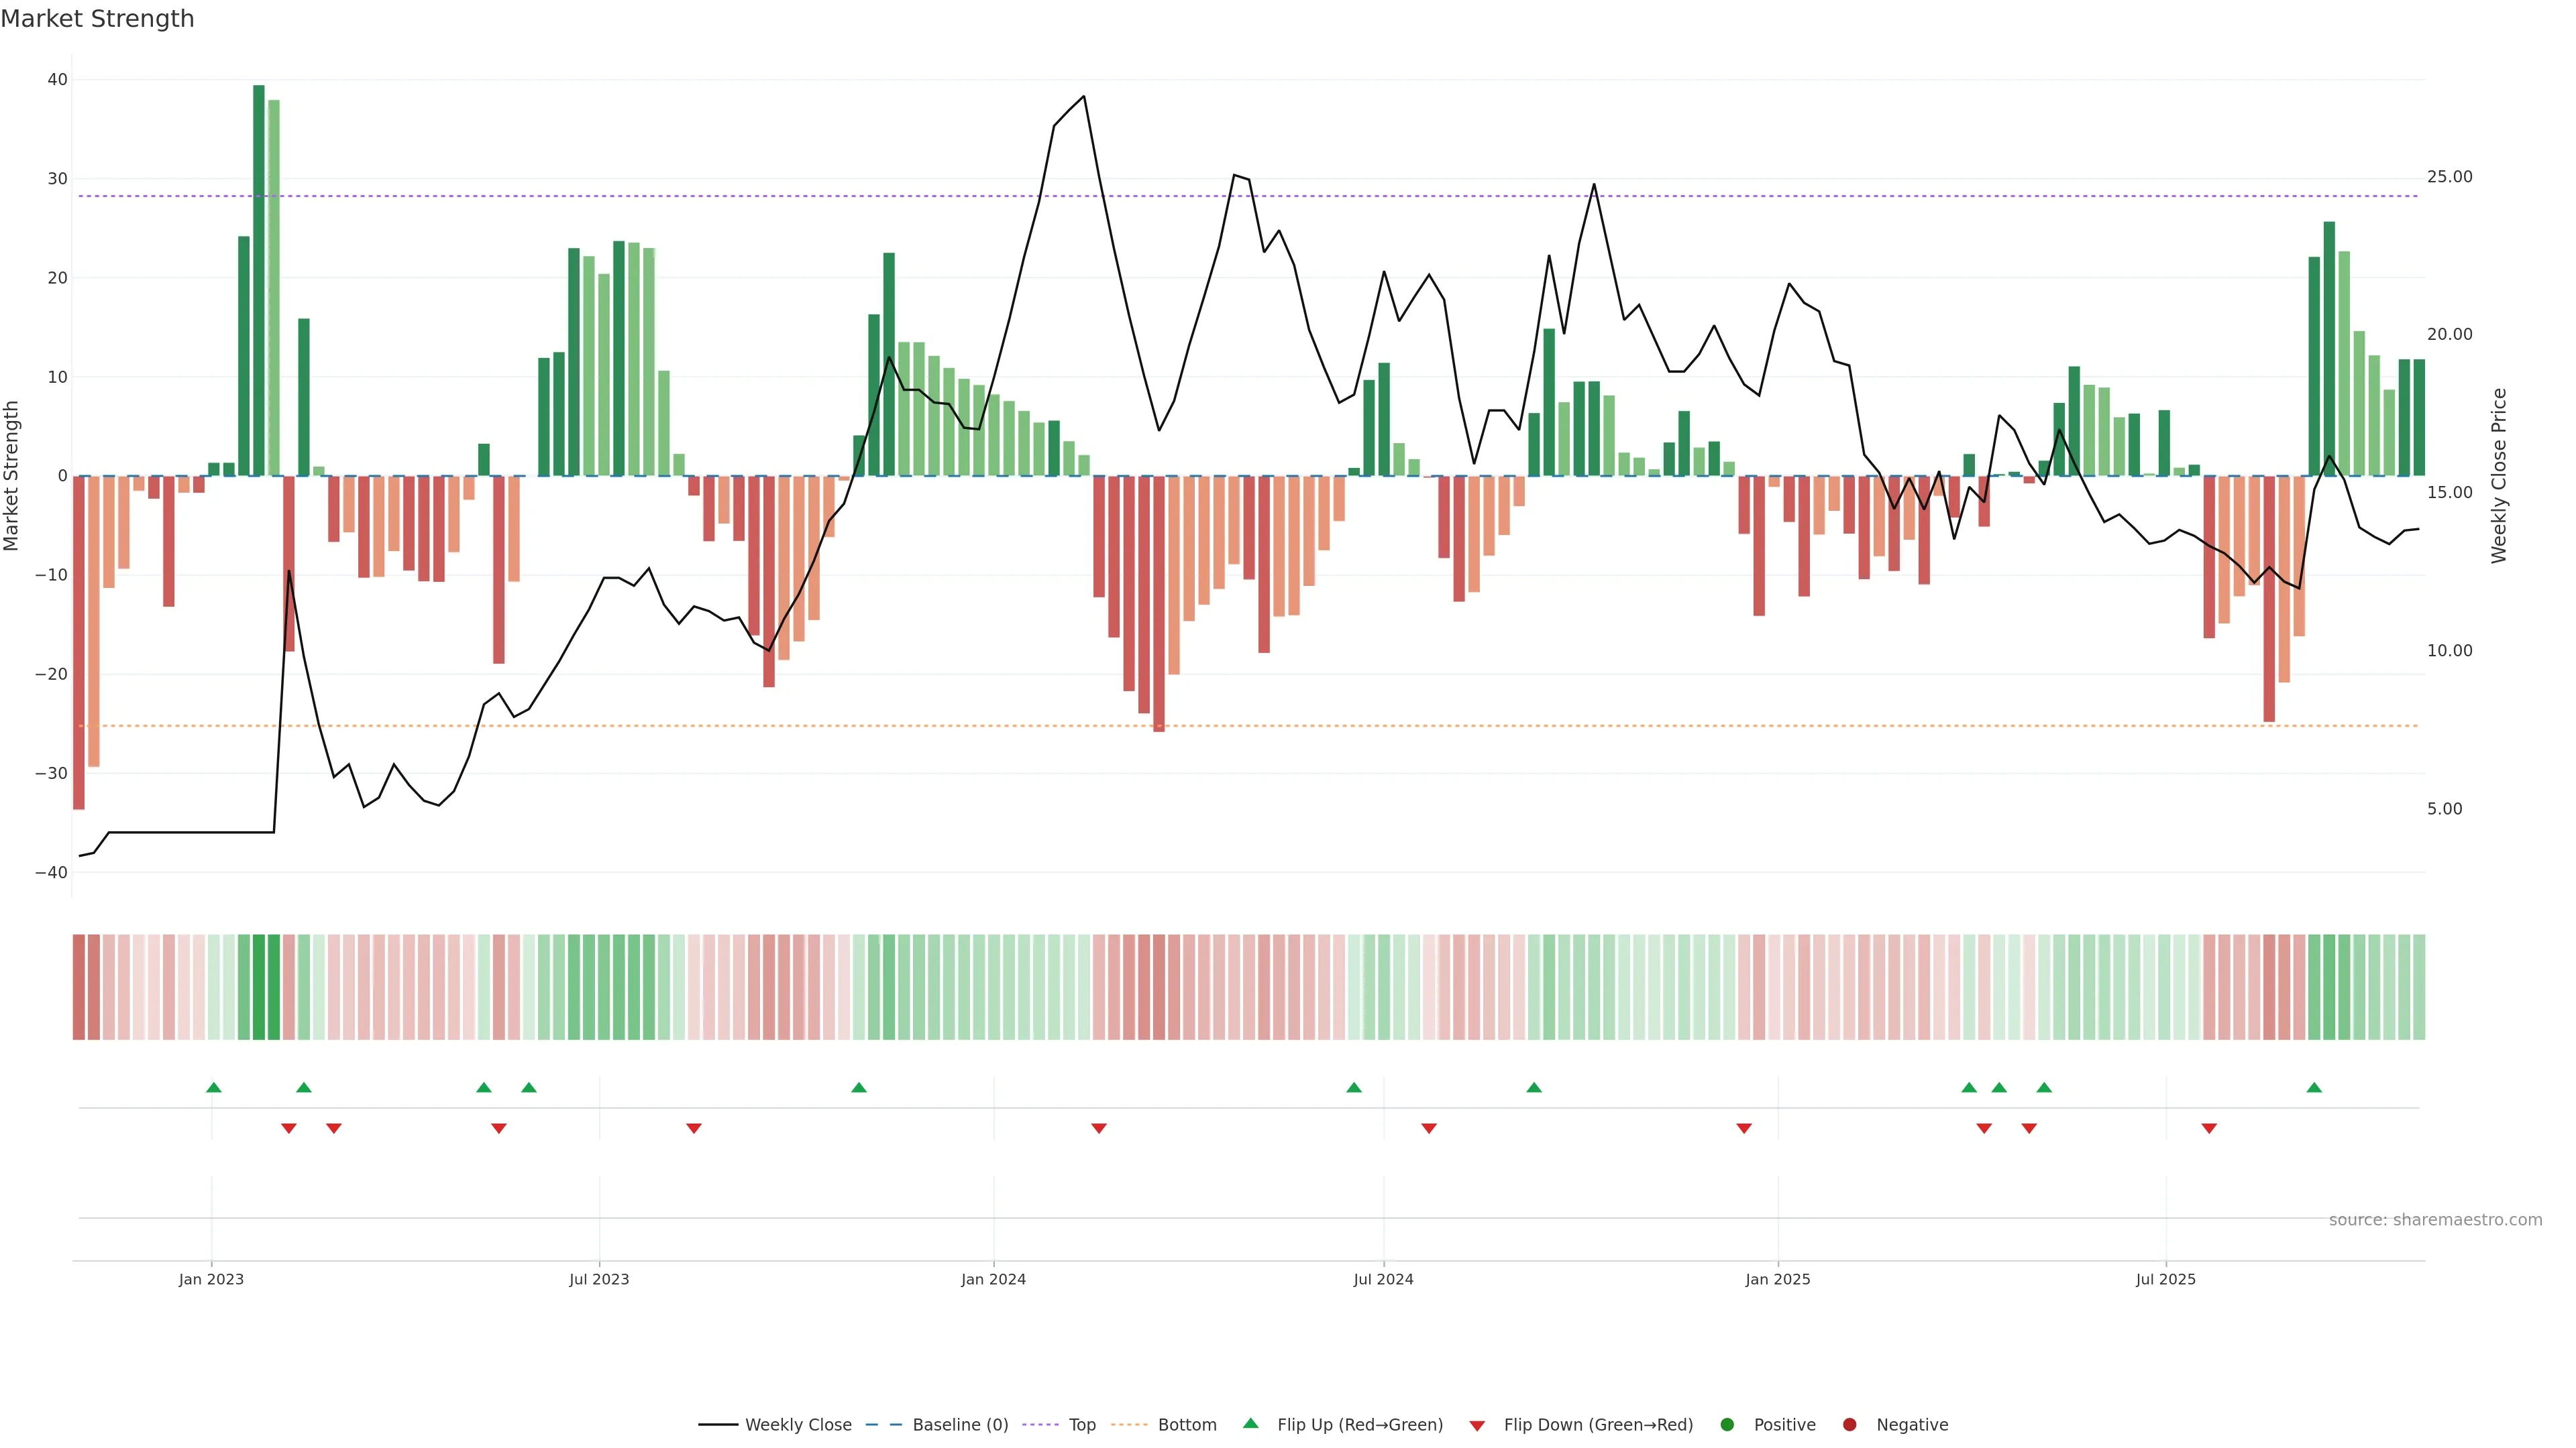Click the Jan 2024 x-axis label
The image size is (2576, 1448).
click(x=993, y=1279)
